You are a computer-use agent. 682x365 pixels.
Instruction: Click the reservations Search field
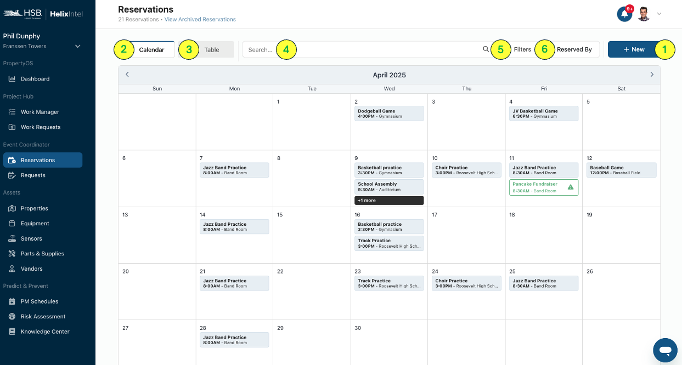(x=362, y=49)
